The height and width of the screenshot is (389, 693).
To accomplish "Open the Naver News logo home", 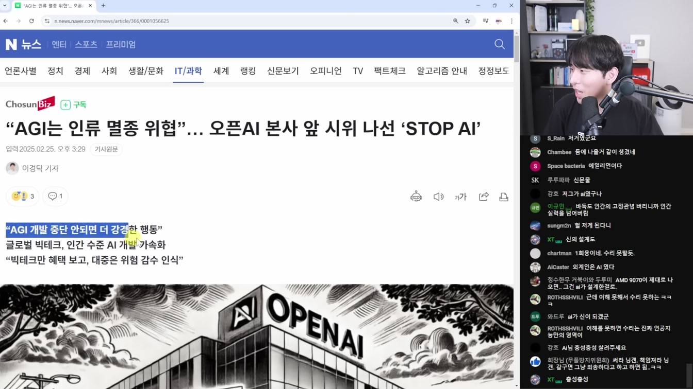I will (23, 44).
